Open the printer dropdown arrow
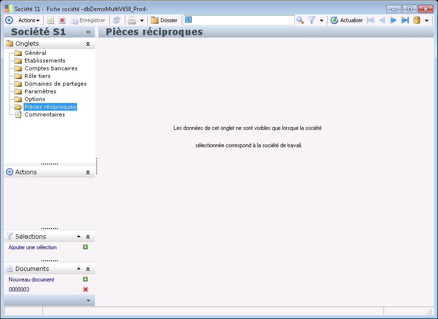438x319 pixels. (142, 21)
